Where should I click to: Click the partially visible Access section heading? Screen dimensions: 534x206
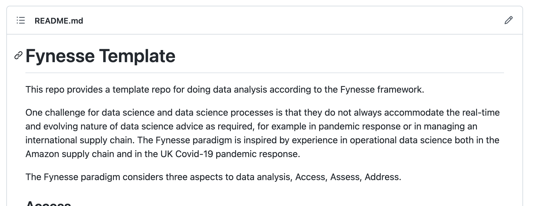[x=48, y=203]
